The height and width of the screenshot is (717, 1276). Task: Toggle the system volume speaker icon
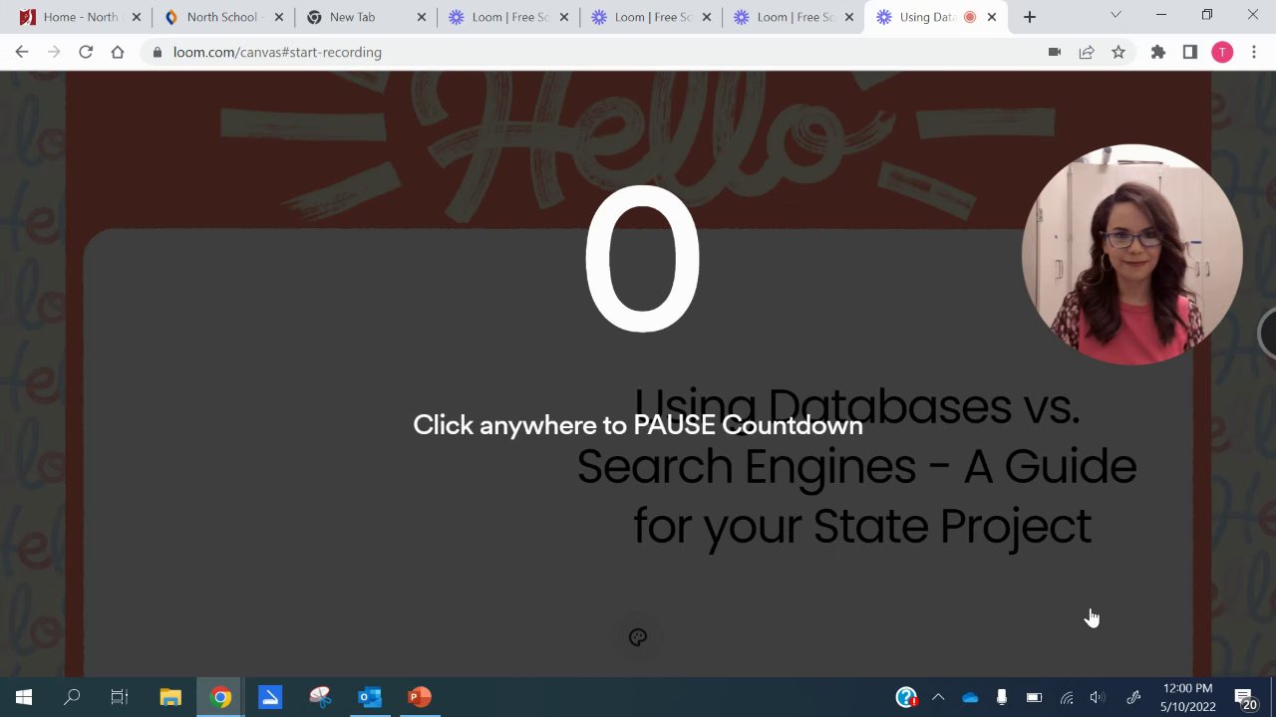click(1098, 697)
